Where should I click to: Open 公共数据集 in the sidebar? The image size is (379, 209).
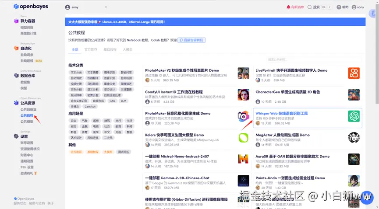[x=28, y=110]
